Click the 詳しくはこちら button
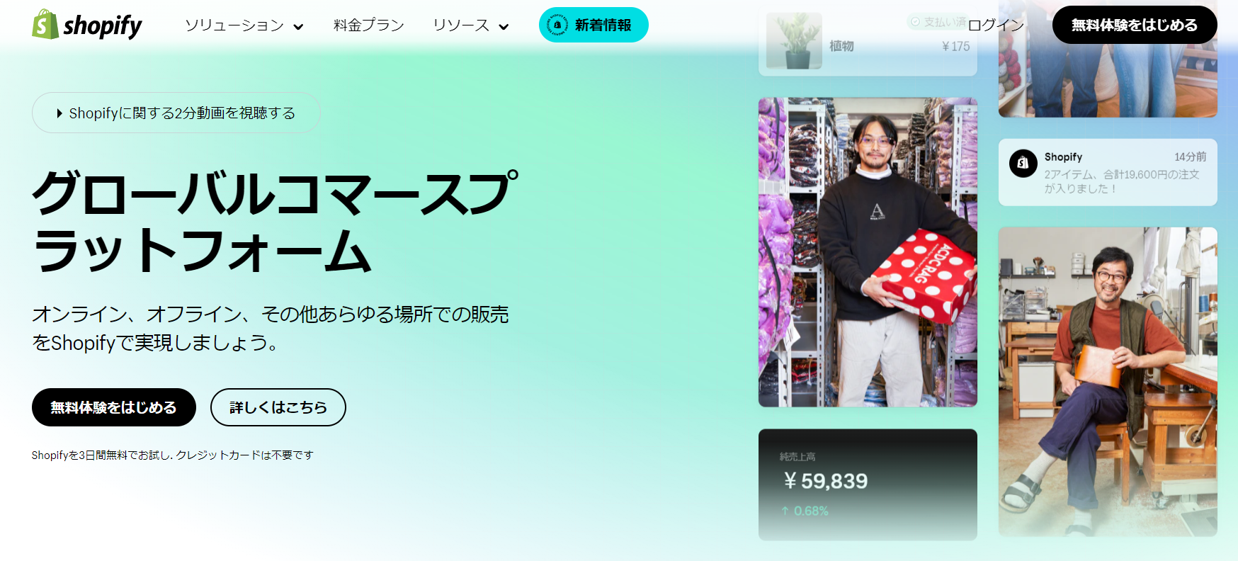1238x561 pixels. [278, 407]
